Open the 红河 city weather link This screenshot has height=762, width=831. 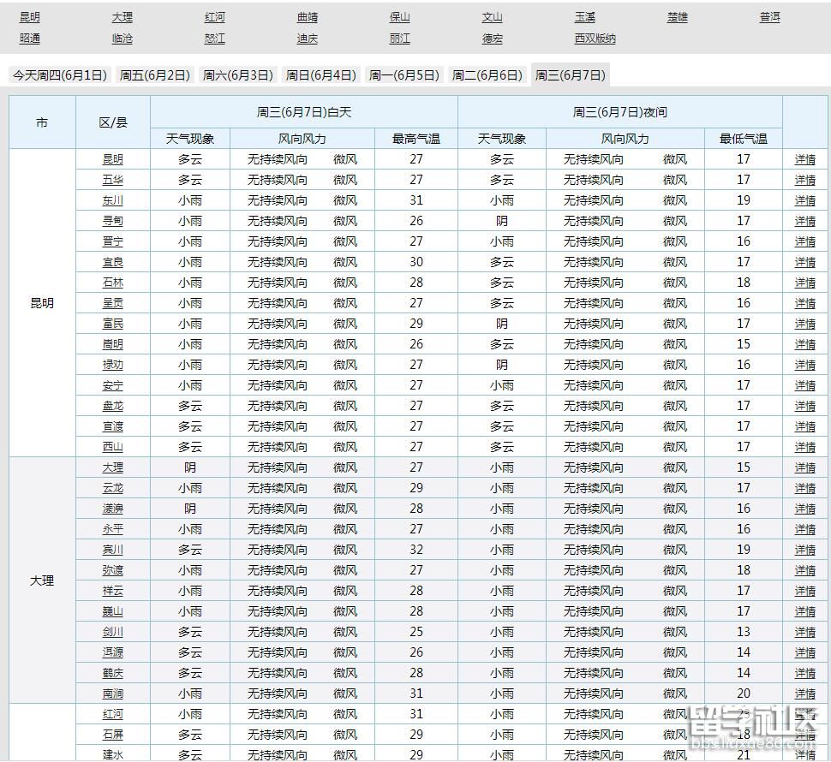pos(213,16)
